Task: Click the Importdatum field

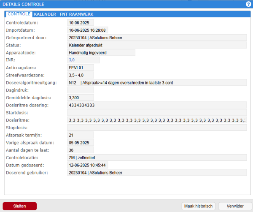Action: [x=88, y=30]
